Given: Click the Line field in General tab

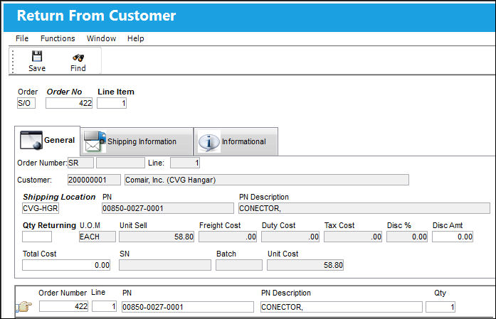Looking at the screenshot, I should (185, 163).
